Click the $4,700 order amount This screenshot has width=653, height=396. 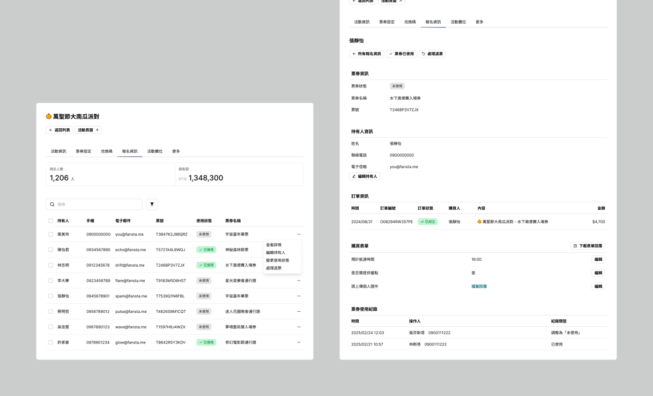pos(599,222)
